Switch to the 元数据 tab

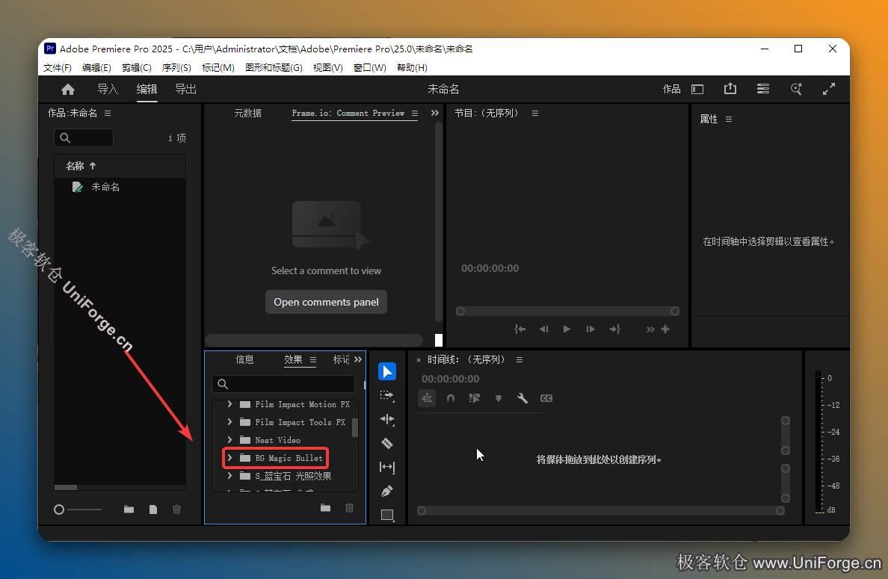coord(247,114)
